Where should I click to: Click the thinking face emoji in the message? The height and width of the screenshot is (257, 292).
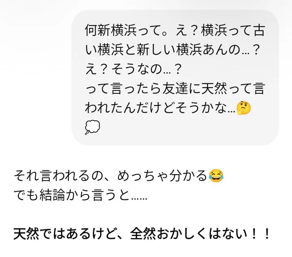point(243,108)
